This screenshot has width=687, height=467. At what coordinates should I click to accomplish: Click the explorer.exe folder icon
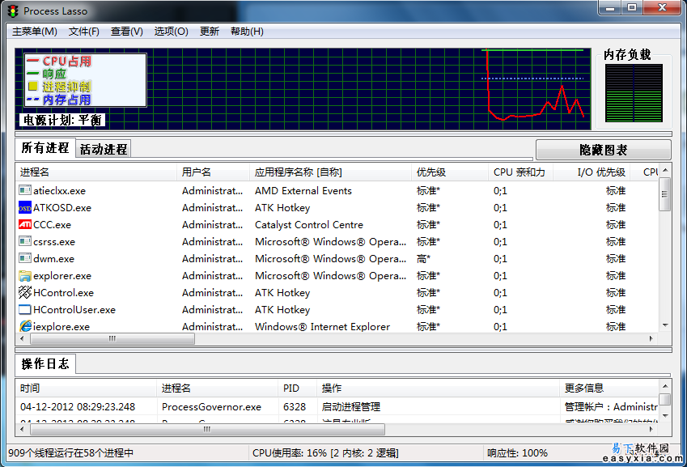pyautogui.click(x=25, y=276)
